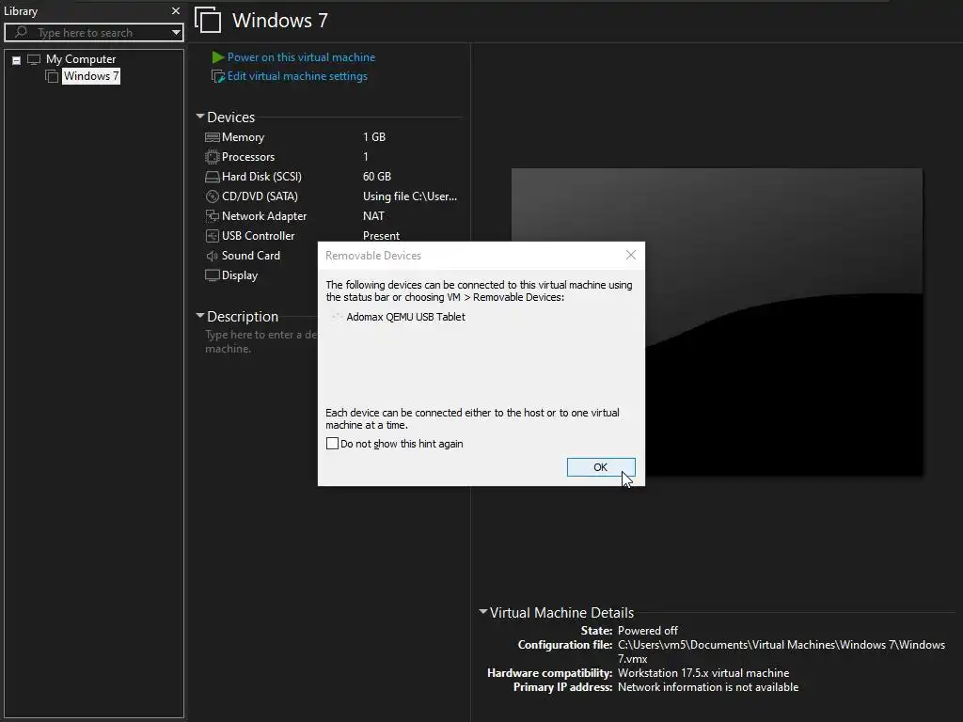Click the large VM icon beside Windows 7 title
The width and height of the screenshot is (963, 722).
click(x=208, y=20)
